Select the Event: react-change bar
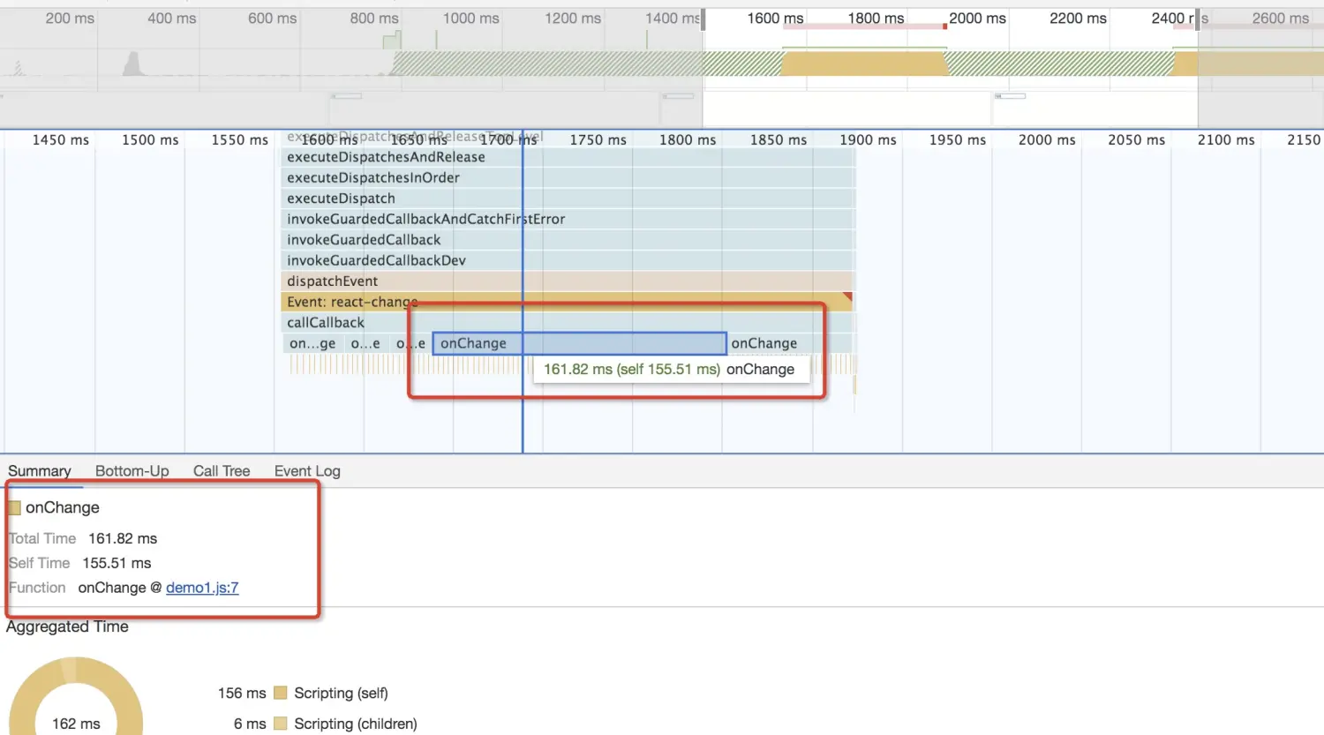1324x735 pixels. pos(568,302)
